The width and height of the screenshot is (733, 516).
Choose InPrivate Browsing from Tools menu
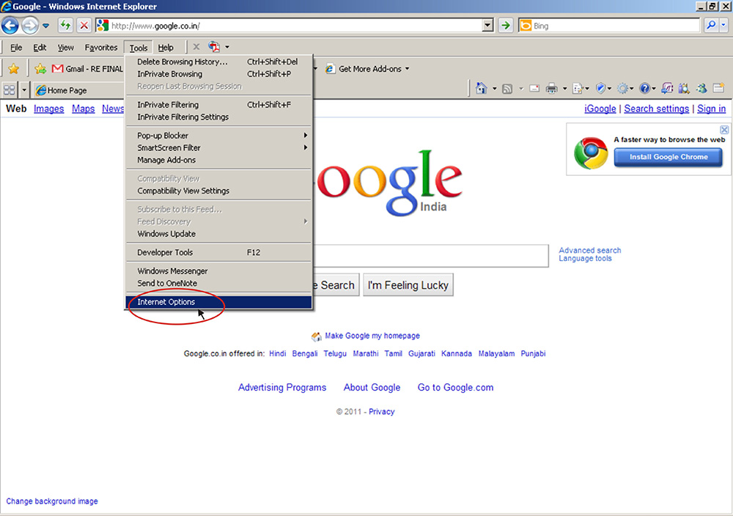pyautogui.click(x=218, y=74)
